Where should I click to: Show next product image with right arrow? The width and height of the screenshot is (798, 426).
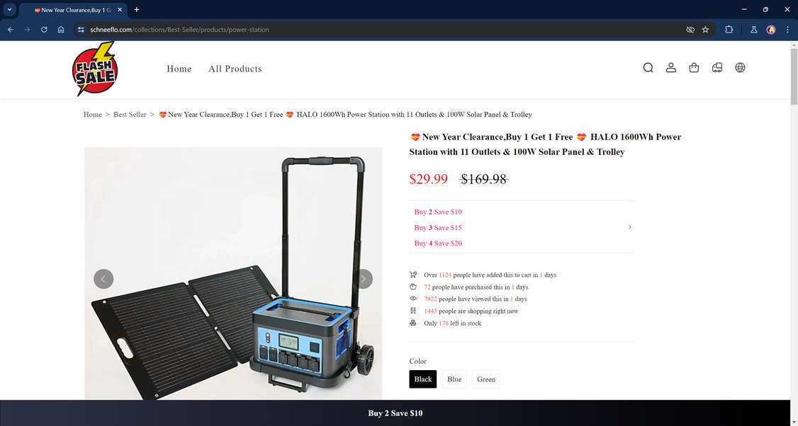(x=363, y=279)
